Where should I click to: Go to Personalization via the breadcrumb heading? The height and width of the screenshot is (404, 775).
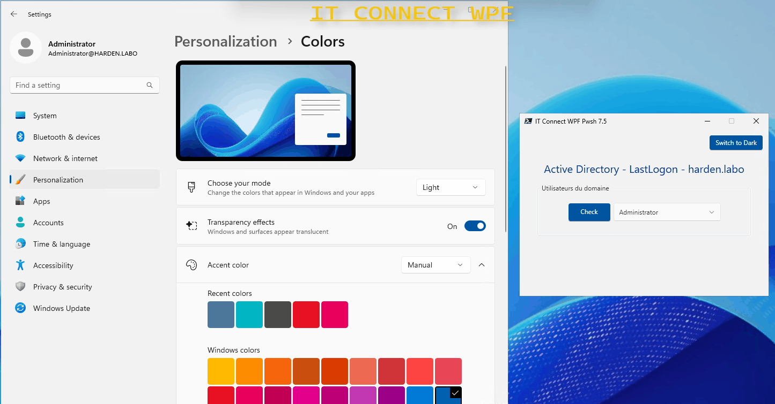pyautogui.click(x=226, y=42)
